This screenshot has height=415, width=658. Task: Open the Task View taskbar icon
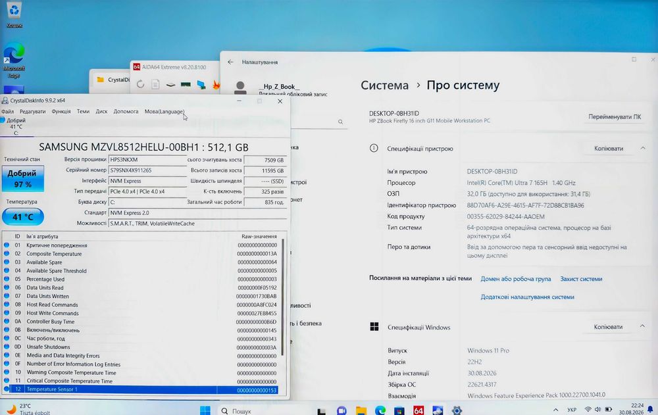[322, 411]
